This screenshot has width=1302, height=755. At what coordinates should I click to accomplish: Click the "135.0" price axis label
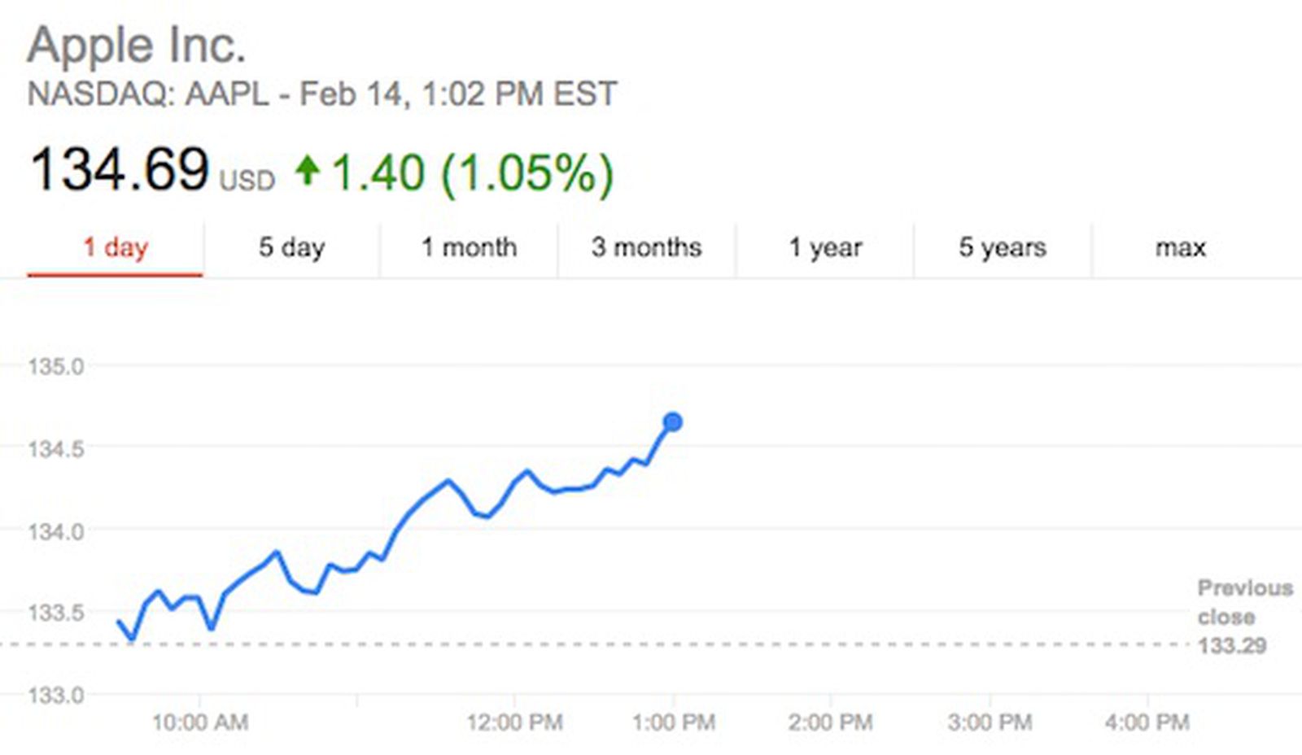(x=55, y=365)
